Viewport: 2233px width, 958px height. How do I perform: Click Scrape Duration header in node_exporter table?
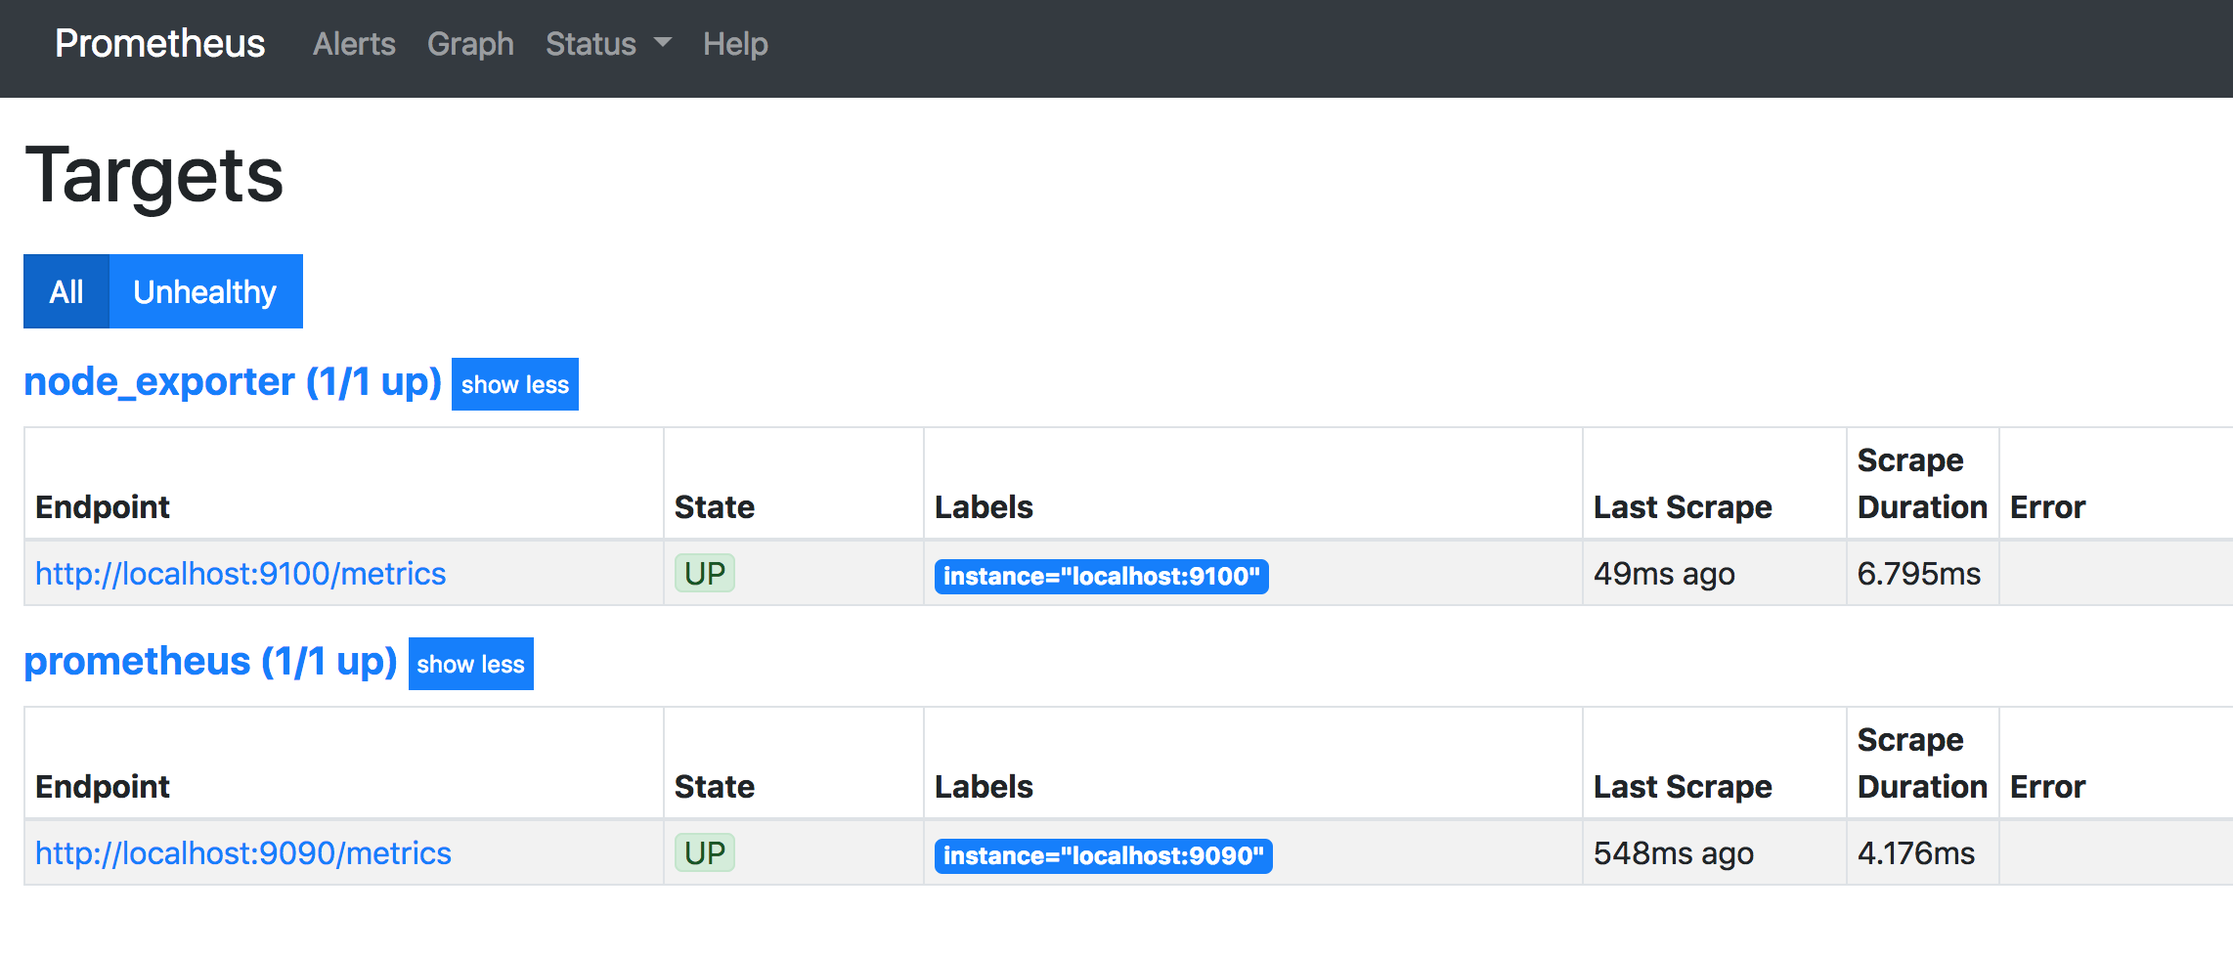coord(1922,484)
